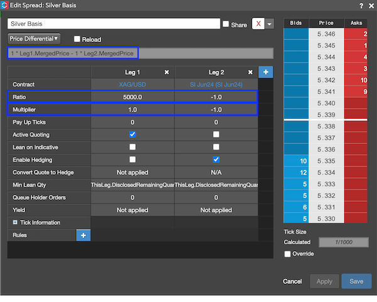Click the bid quantity 10 at 5.335
This screenshot has height=302, width=377.
pyautogui.click(x=296, y=161)
